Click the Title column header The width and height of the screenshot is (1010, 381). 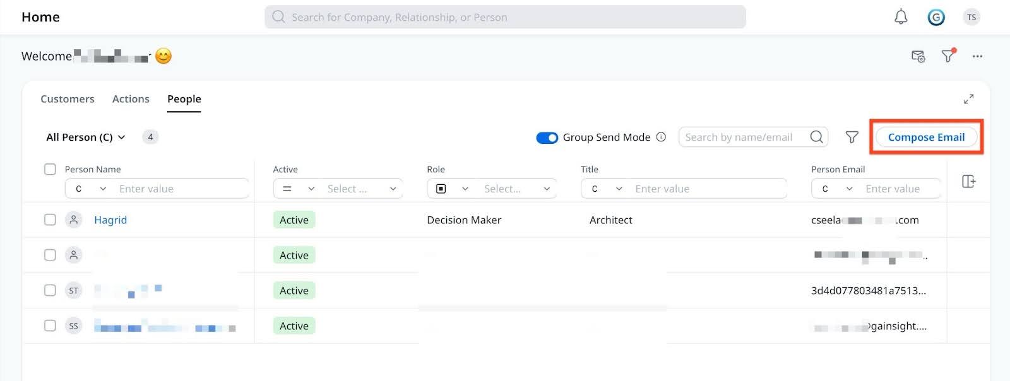coord(590,169)
